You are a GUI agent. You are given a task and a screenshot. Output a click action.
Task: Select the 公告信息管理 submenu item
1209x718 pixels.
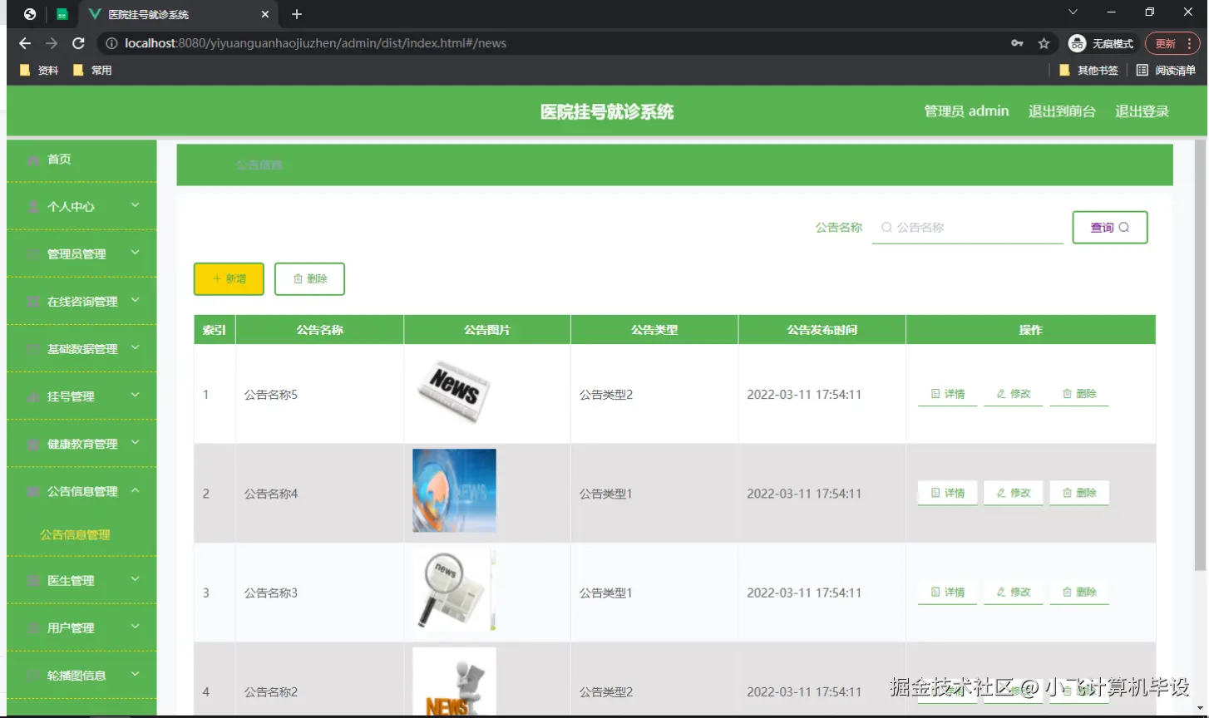(75, 534)
